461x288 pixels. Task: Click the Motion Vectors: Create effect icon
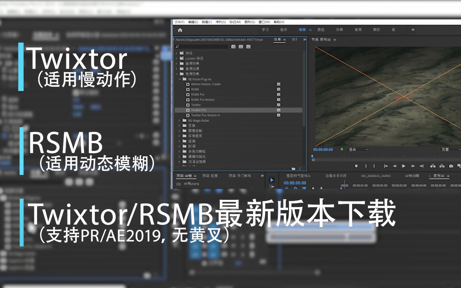point(188,84)
